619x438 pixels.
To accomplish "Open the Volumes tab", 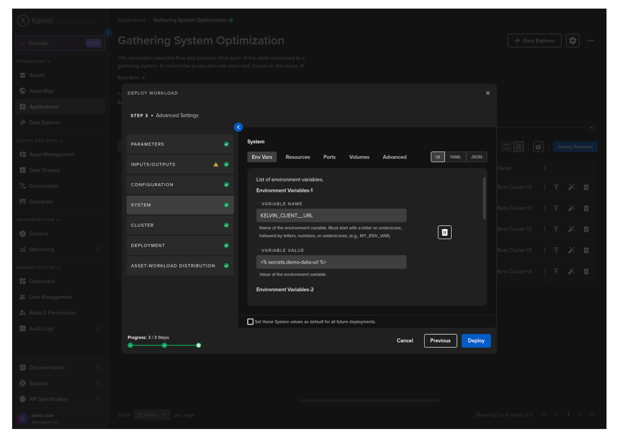I will point(359,157).
